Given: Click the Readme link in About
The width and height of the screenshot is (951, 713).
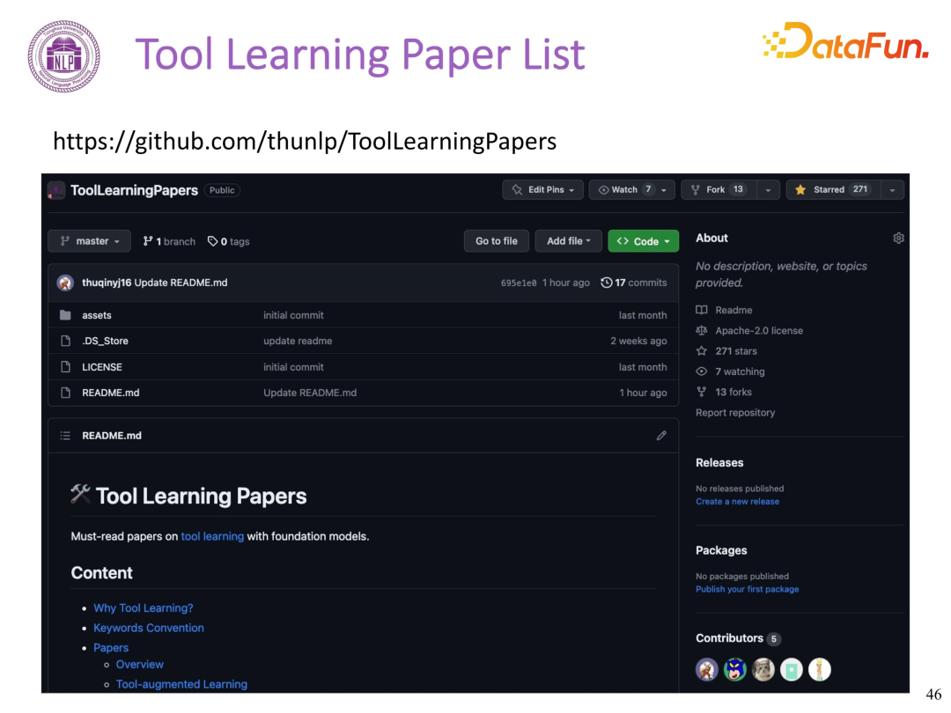Looking at the screenshot, I should 724,310.
